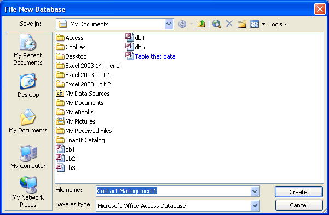
Task: Click the Views icon in the toolbar
Action: click(255, 24)
